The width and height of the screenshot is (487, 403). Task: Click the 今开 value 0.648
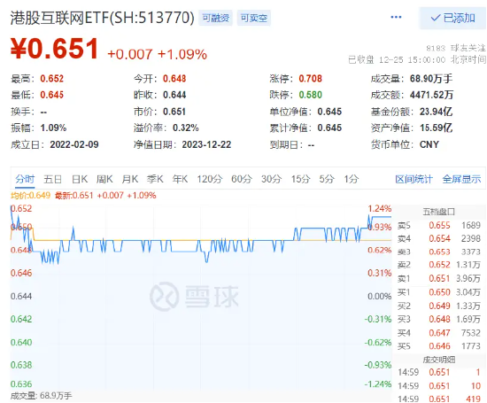coord(174,79)
